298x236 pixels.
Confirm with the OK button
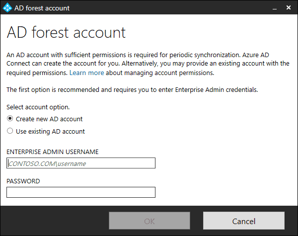tap(149, 221)
